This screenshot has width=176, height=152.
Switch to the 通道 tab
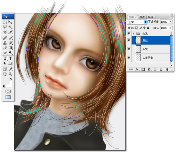[142, 17]
